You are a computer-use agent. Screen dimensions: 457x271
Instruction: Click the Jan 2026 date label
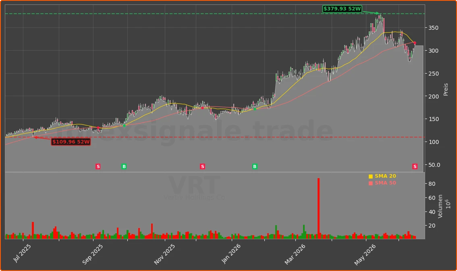[x=231, y=254]
